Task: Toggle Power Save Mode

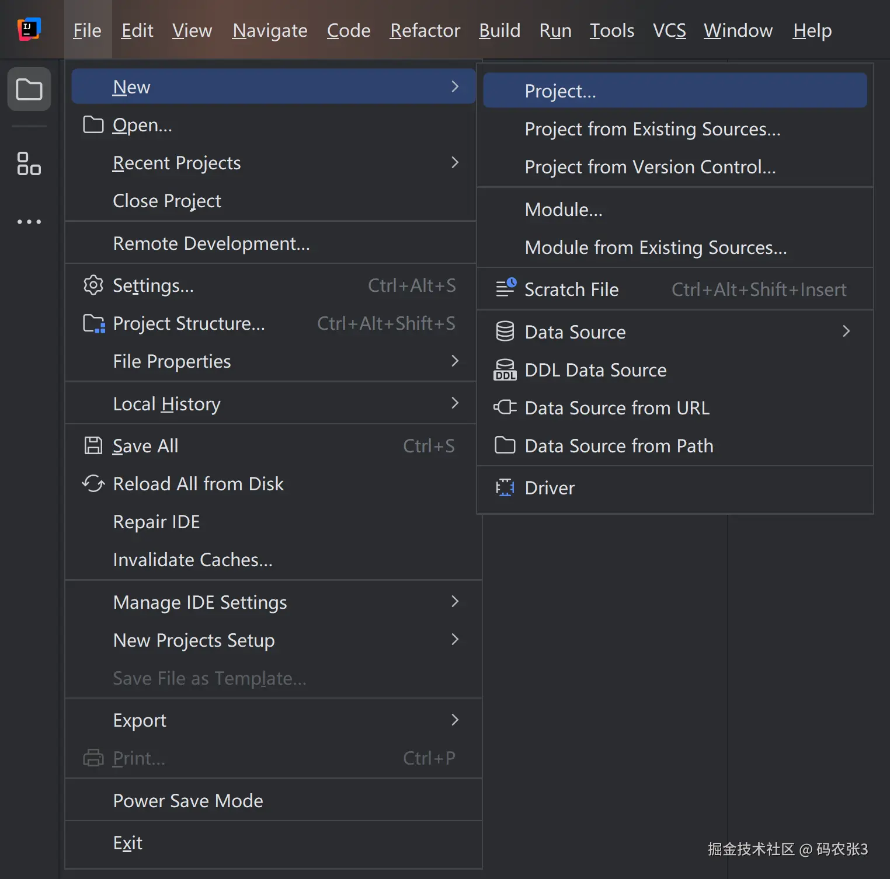Action: 188,801
